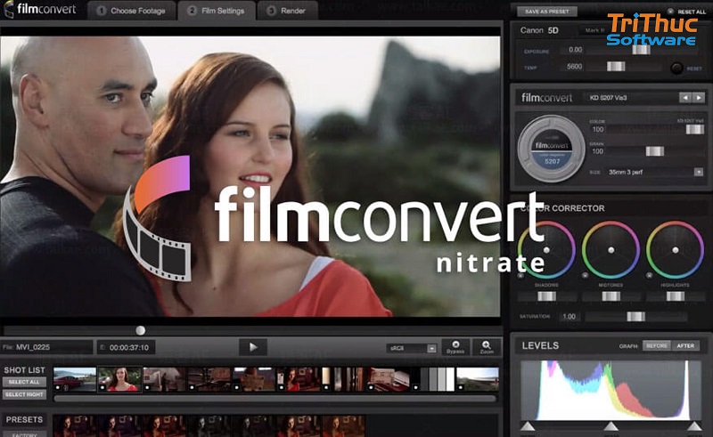Click Select All in Shot List
This screenshot has height=437, width=713.
click(x=24, y=381)
